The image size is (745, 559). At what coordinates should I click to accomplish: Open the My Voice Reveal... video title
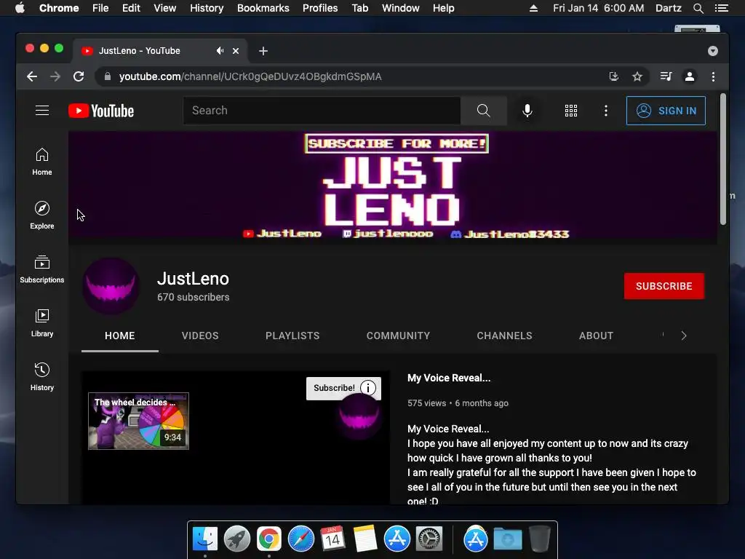pos(449,378)
